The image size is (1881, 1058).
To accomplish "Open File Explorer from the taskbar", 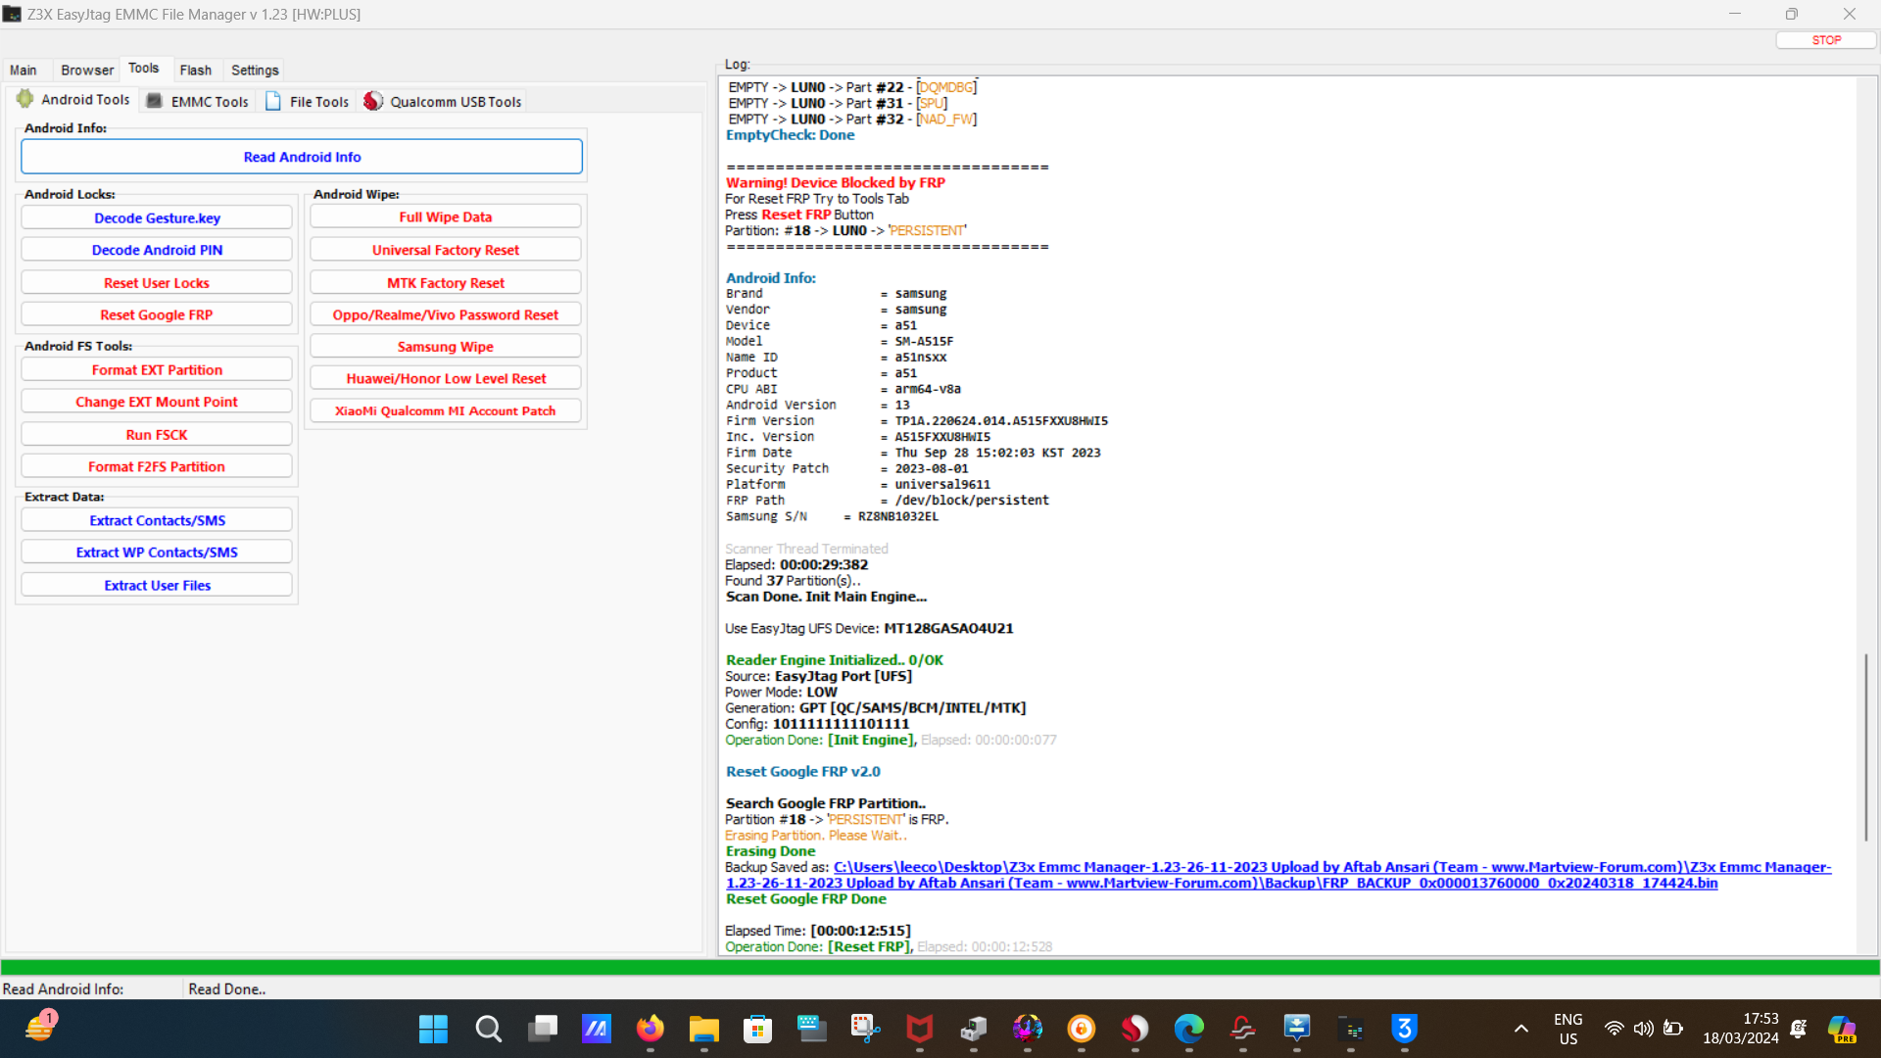I will (x=703, y=1029).
